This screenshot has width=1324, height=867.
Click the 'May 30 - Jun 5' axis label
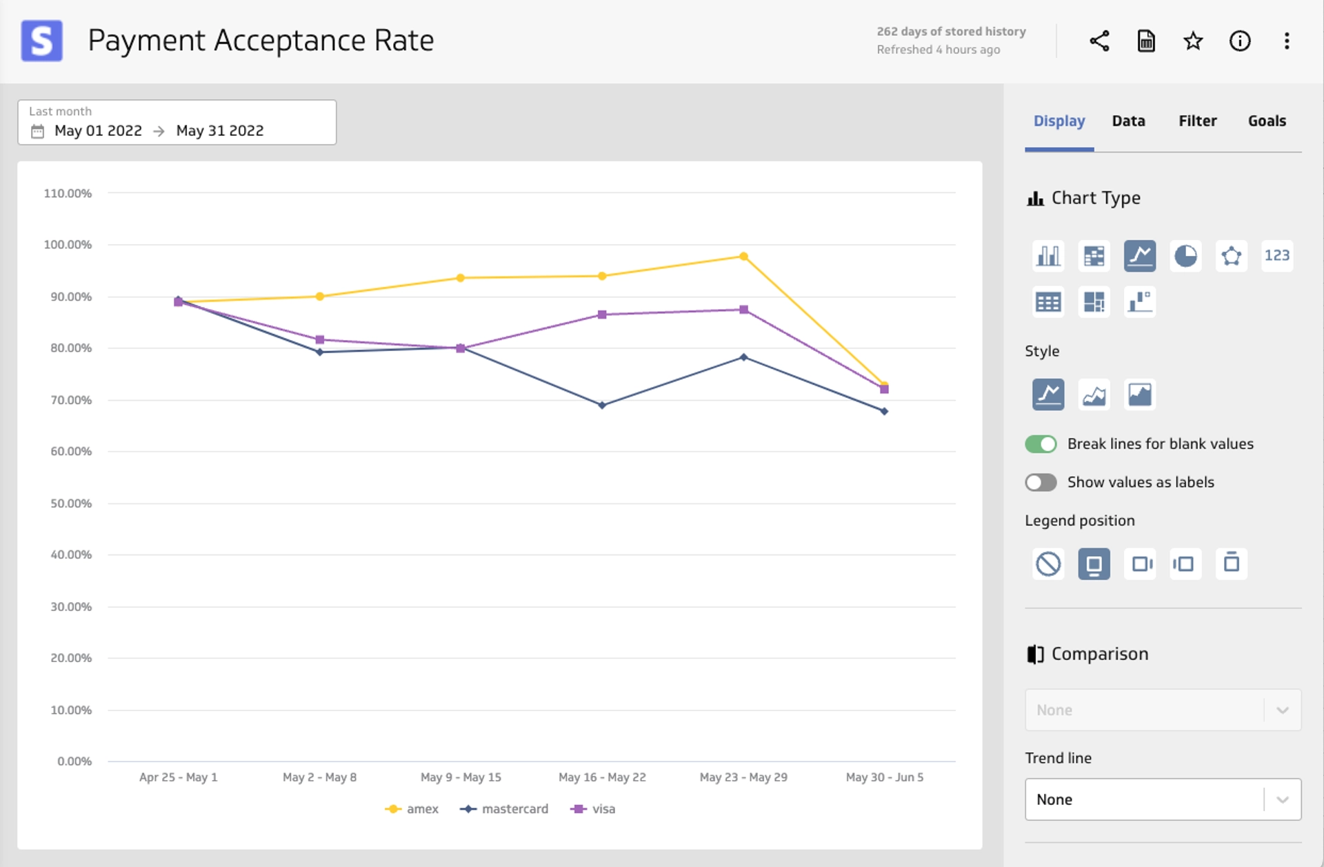point(884,777)
